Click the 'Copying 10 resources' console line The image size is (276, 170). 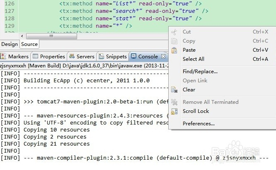tap(46, 130)
